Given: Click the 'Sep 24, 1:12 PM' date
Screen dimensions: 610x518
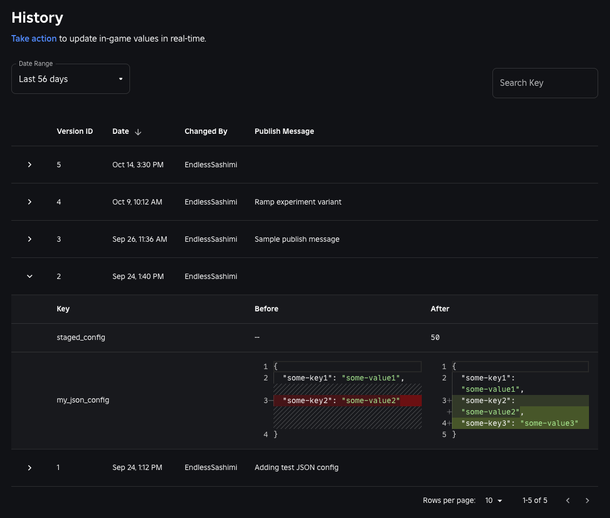Looking at the screenshot, I should 138,467.
